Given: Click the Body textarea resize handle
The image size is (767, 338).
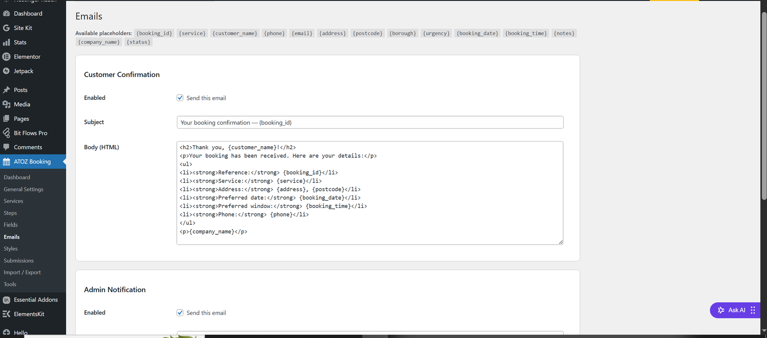Looking at the screenshot, I should (x=560, y=242).
